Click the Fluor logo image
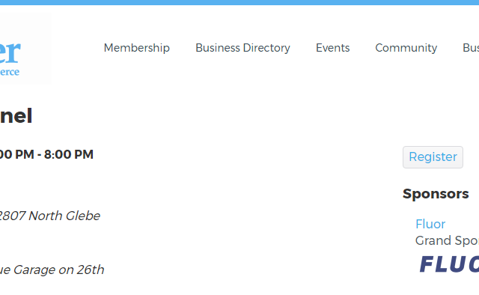479x295 pixels. coord(449,264)
